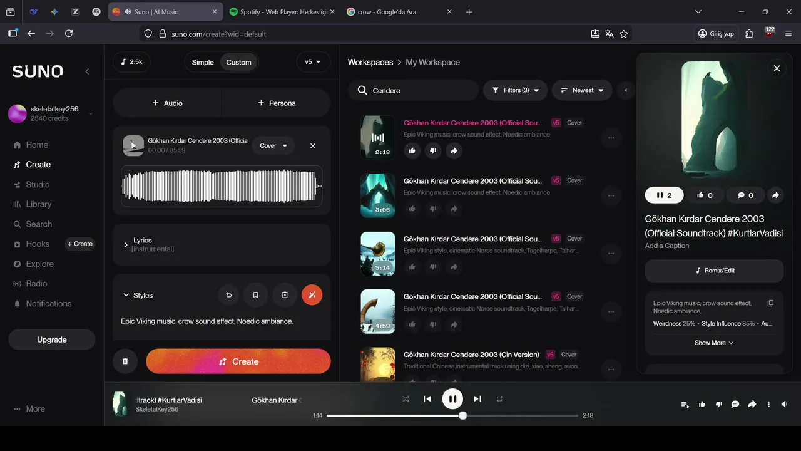
Task: Click the Upgrade button
Action: pos(52,340)
